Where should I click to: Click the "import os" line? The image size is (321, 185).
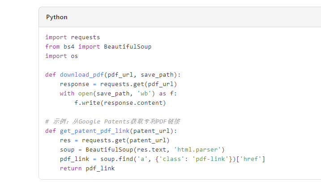point(62,56)
